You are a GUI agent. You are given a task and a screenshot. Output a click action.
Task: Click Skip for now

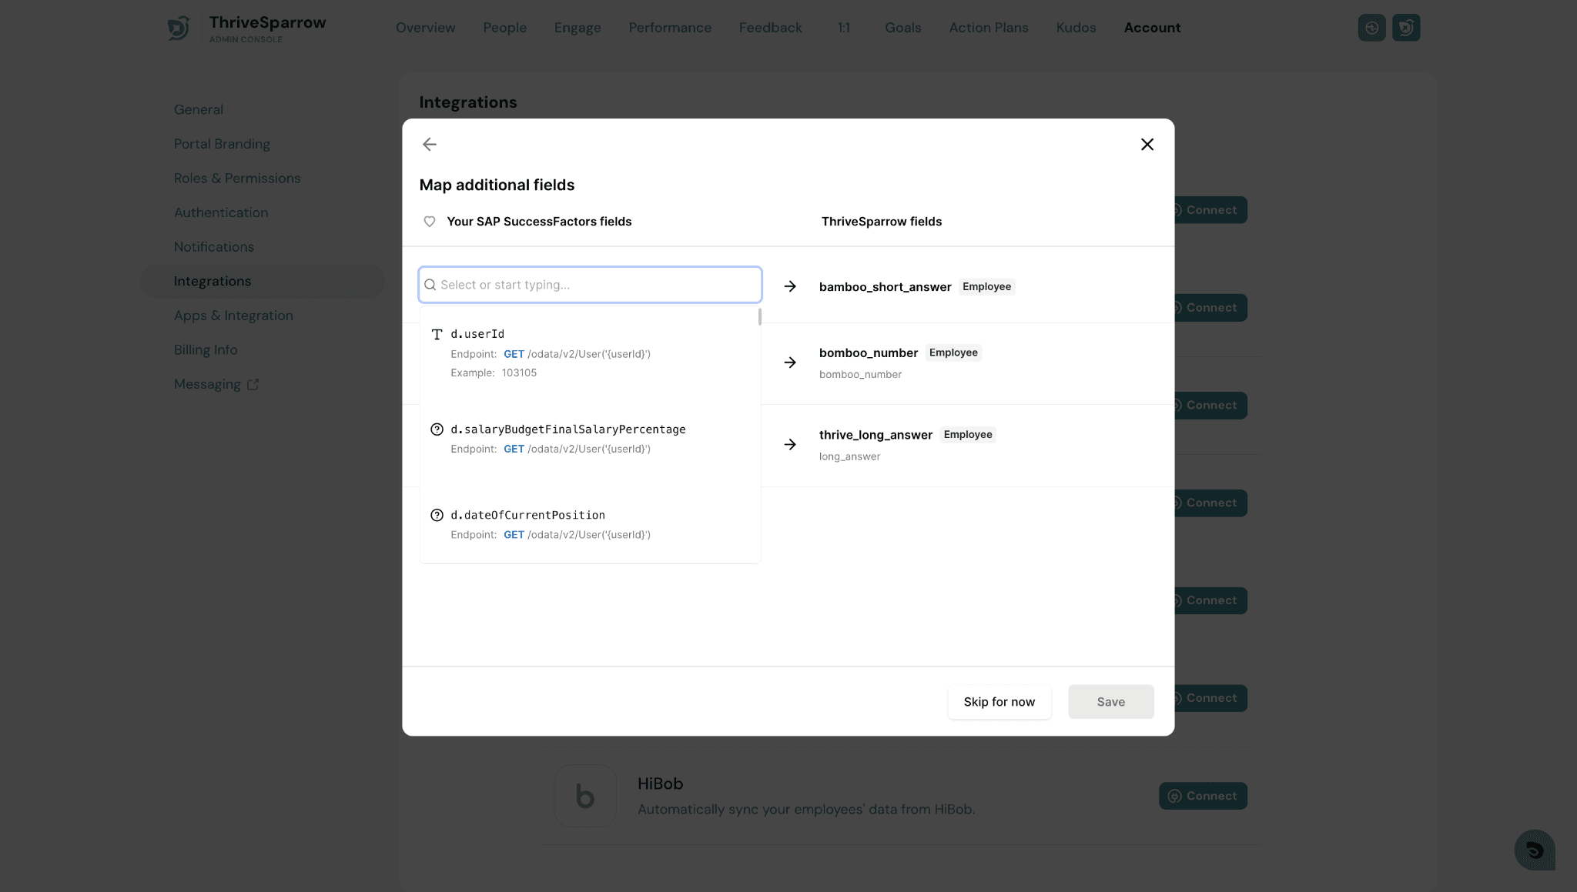[999, 702]
